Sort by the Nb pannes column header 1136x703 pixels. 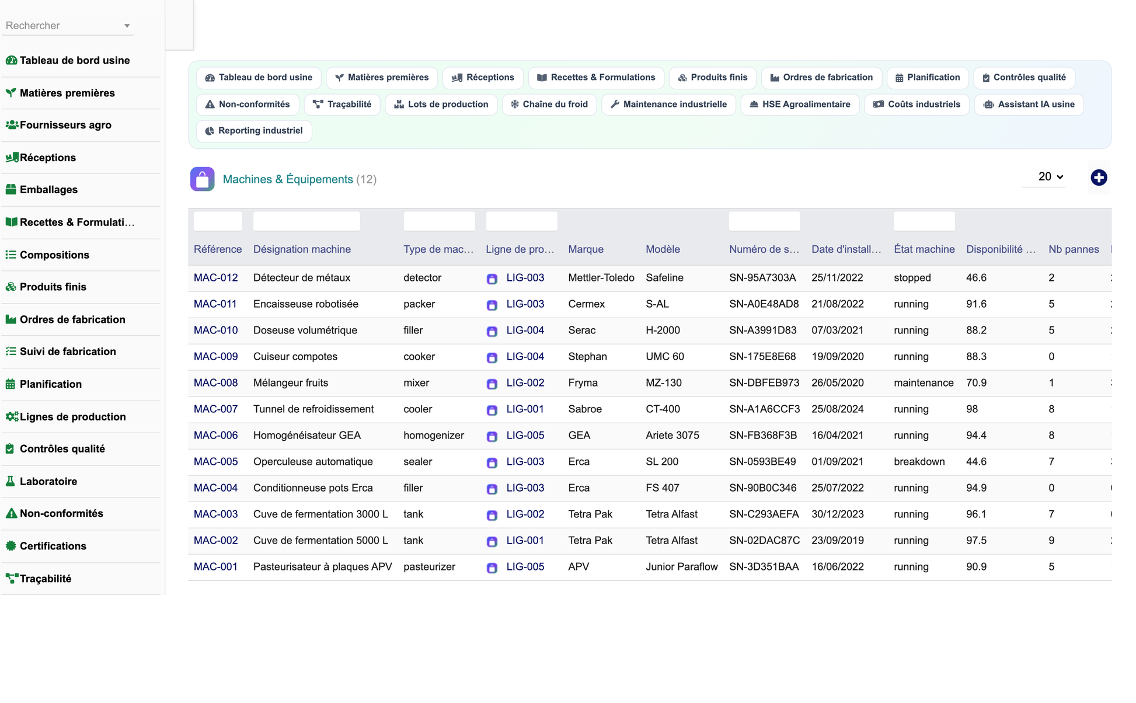[1074, 249]
